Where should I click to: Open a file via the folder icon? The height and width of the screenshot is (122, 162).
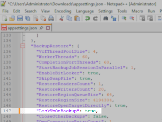coord(12,18)
